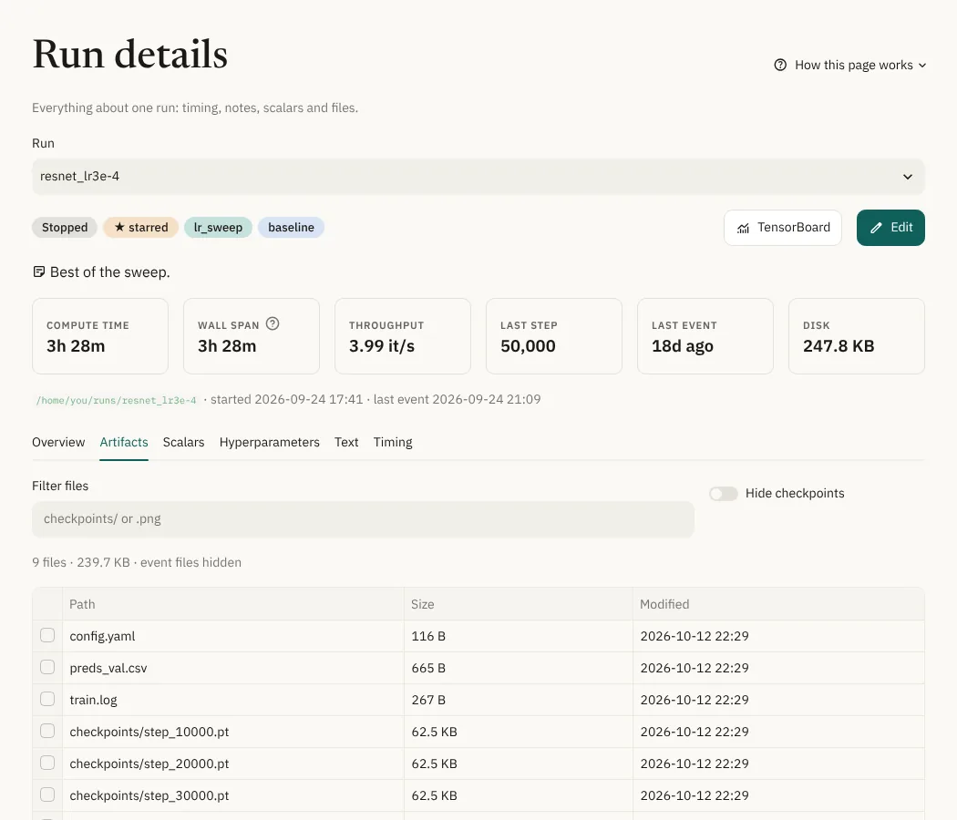Open TensorBoard for this run

click(x=782, y=228)
